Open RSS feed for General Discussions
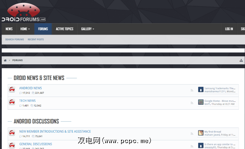The height and width of the screenshot is (149, 245). point(192,146)
